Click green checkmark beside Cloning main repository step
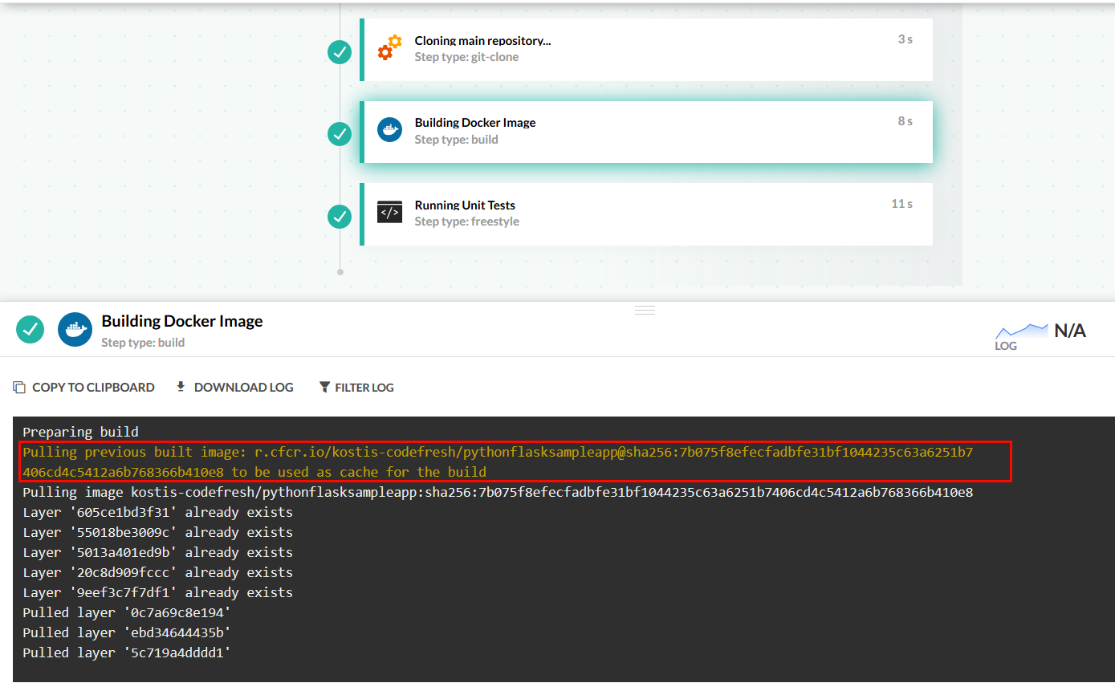This screenshot has width=1115, height=687. [x=340, y=52]
